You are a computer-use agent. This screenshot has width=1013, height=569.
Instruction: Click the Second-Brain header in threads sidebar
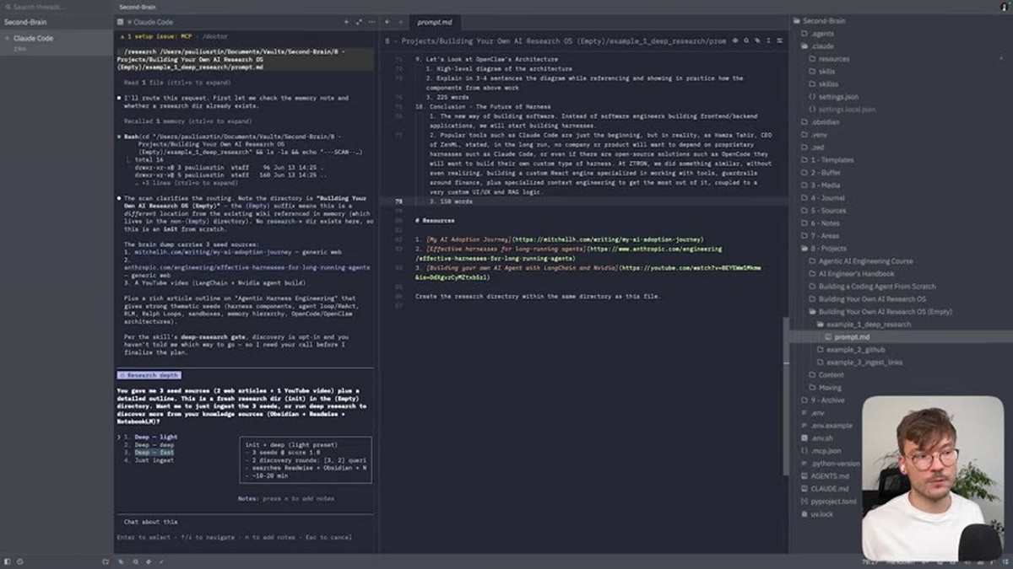click(24, 22)
